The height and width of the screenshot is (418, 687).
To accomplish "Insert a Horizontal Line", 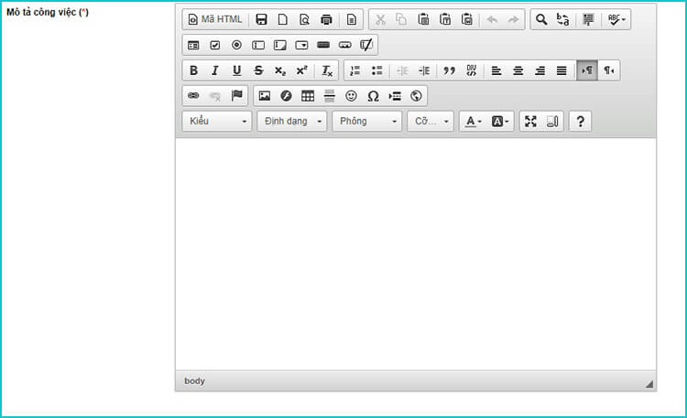I will point(330,96).
